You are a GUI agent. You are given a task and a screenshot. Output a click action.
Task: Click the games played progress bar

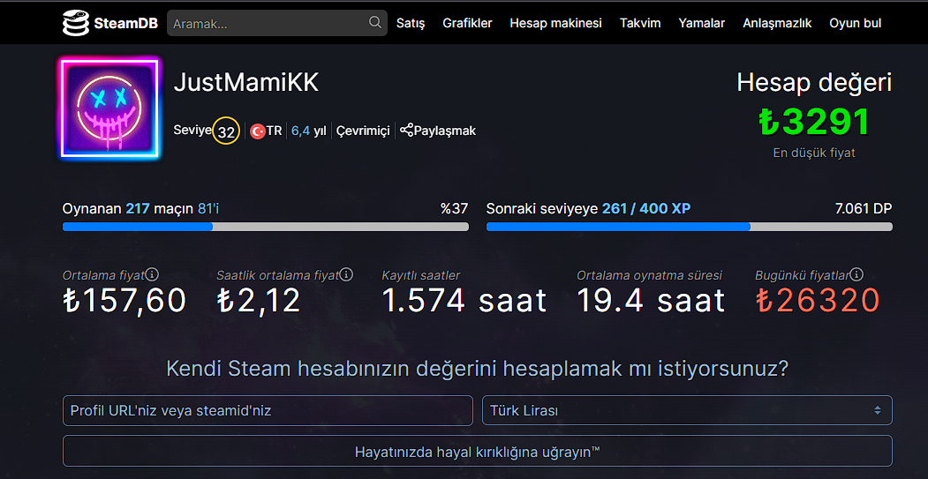point(266,227)
